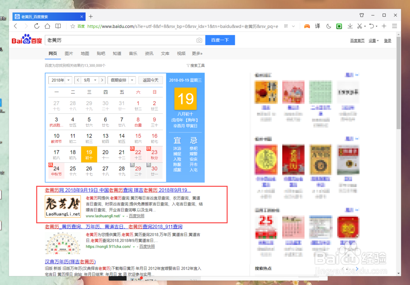Image resolution: width=410 pixels, height=285 pixels.
Task: Open 百度快照 for laohuangli.net result
Action: 137,216
